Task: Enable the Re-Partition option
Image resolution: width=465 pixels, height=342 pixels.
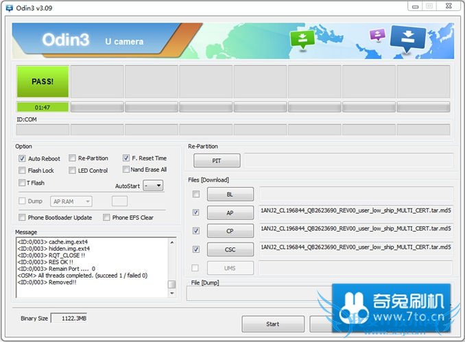Action: (x=72, y=158)
